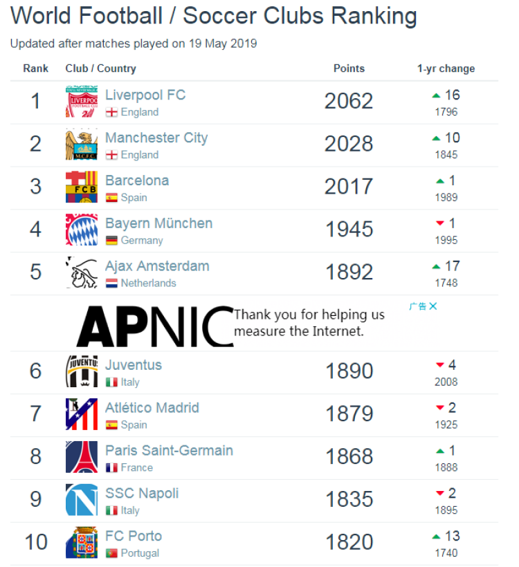Click the Bayern München club logo
The width and height of the screenshot is (519, 567).
(82, 230)
